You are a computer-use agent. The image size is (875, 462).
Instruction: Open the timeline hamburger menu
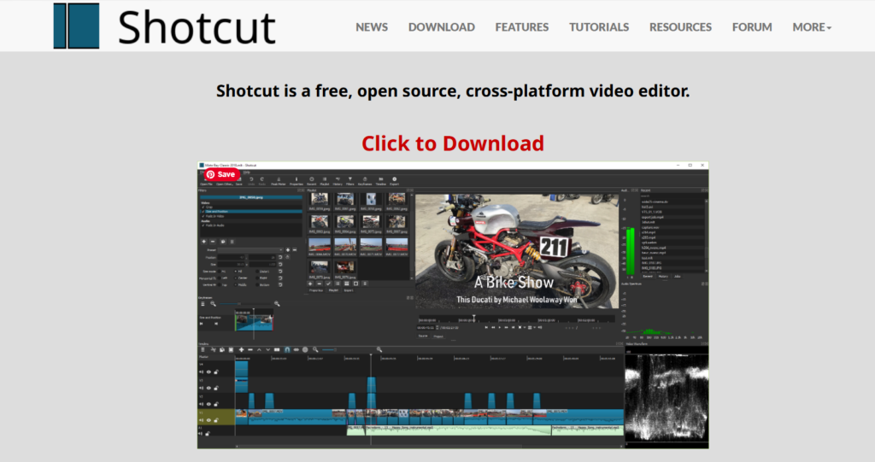(x=203, y=349)
